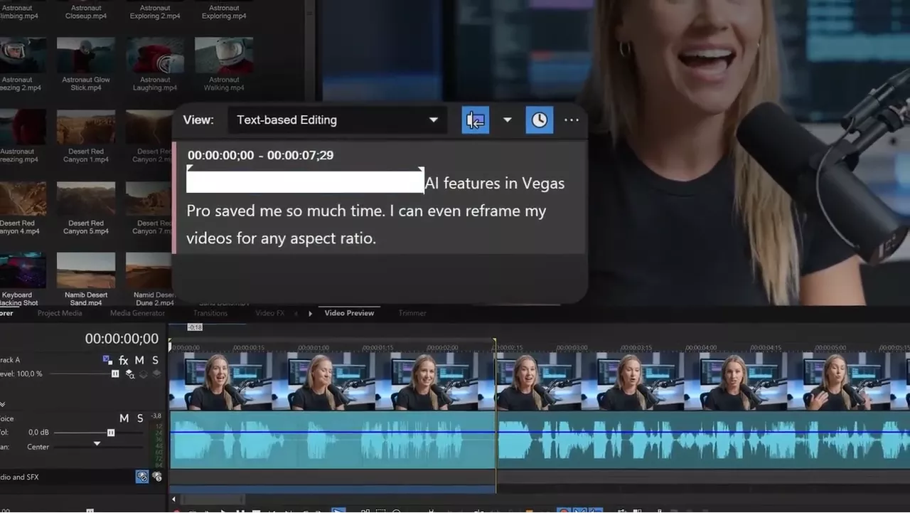Select the first audio waveform clip on Voice
Screen dimensions: 910x513
tap(332, 440)
